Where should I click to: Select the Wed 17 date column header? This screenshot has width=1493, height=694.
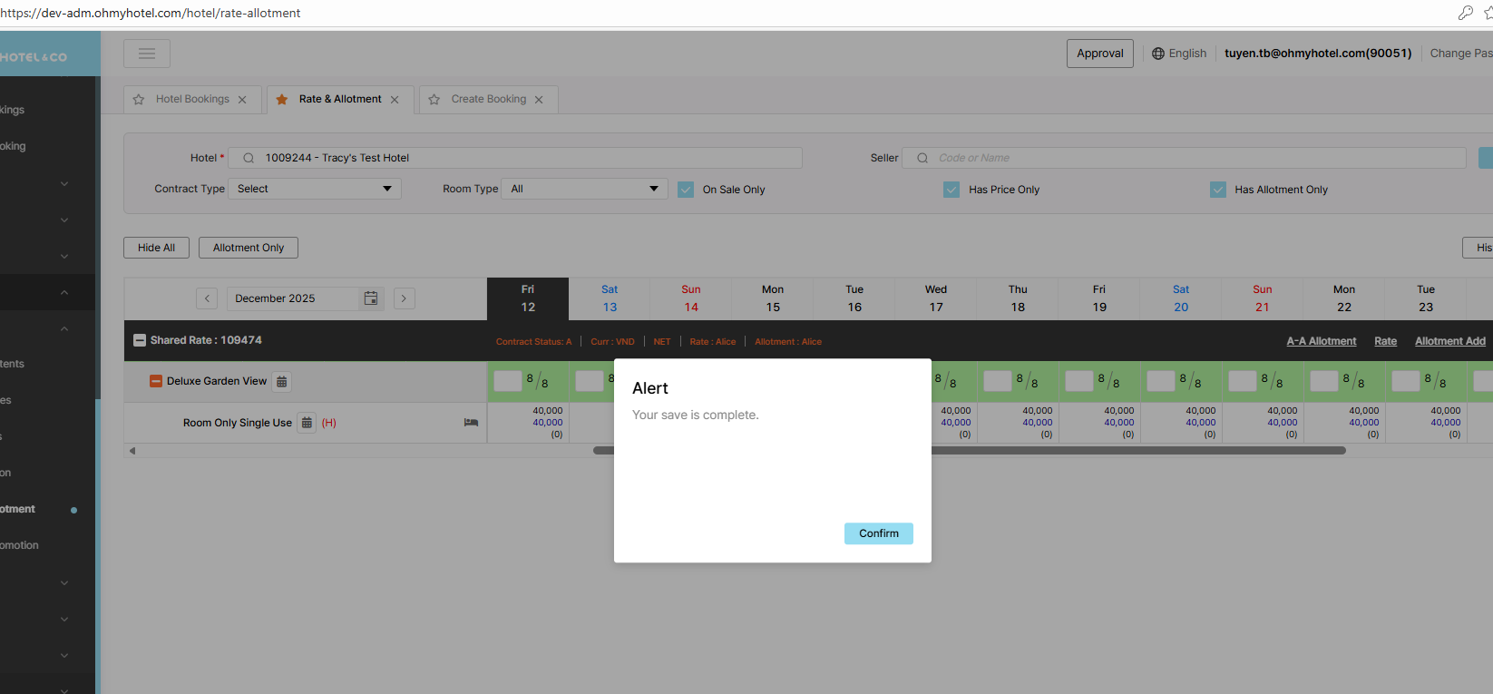click(936, 298)
